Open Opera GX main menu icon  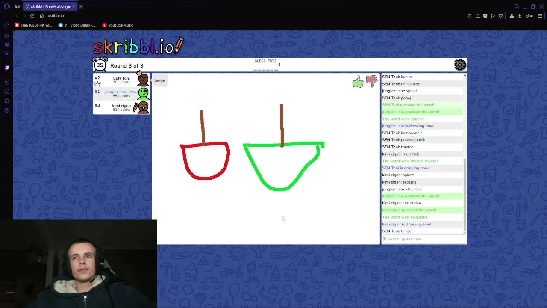click(x=7, y=6)
